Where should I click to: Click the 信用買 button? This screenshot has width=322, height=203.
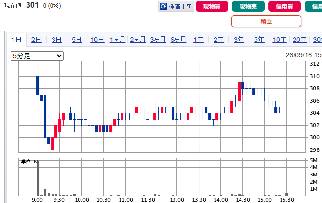click(284, 6)
